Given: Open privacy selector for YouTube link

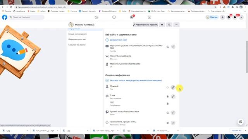Looking at the screenshot, I should tap(167, 47).
